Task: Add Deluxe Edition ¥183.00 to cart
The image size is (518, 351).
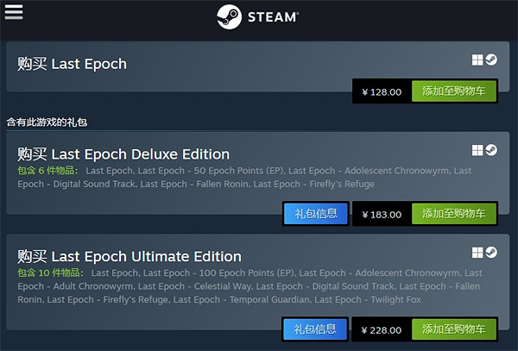Action: pyautogui.click(x=453, y=213)
